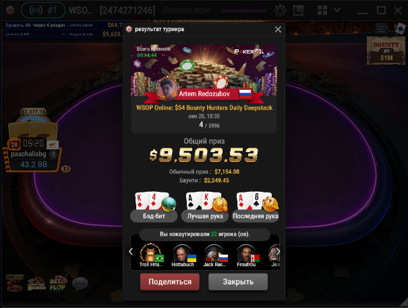Viewport: 408px width, 308px height.
Task: Open the chat bubble icon
Action: (80, 283)
